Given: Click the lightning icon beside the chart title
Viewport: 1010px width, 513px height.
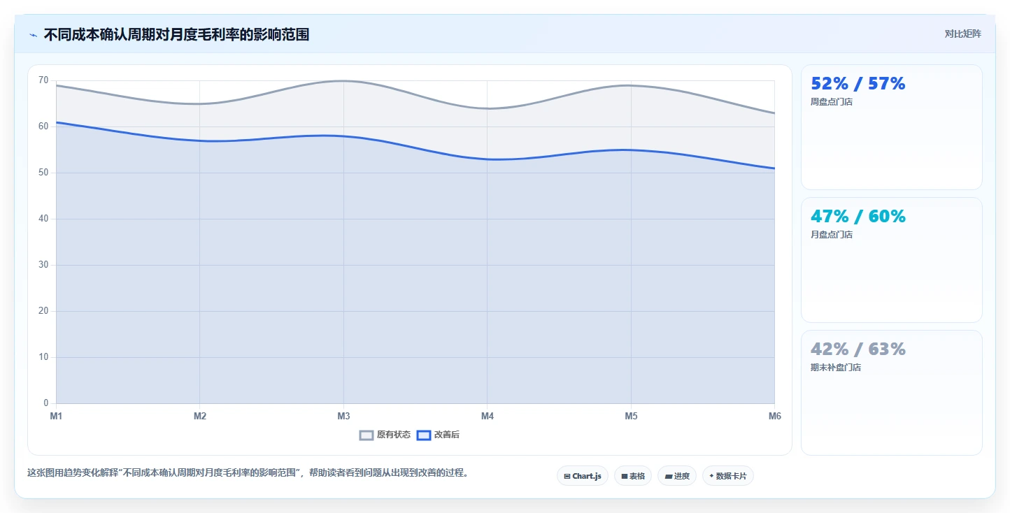Looking at the screenshot, I should pyautogui.click(x=34, y=35).
